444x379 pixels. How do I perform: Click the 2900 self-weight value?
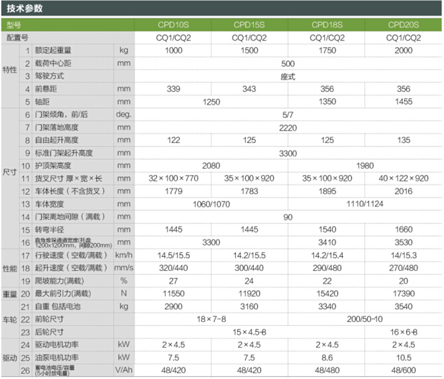point(173,305)
